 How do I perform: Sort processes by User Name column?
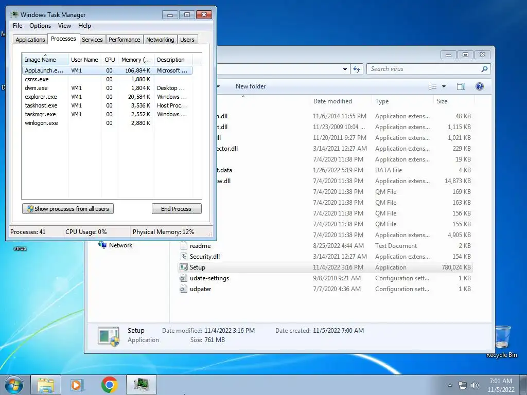point(84,60)
